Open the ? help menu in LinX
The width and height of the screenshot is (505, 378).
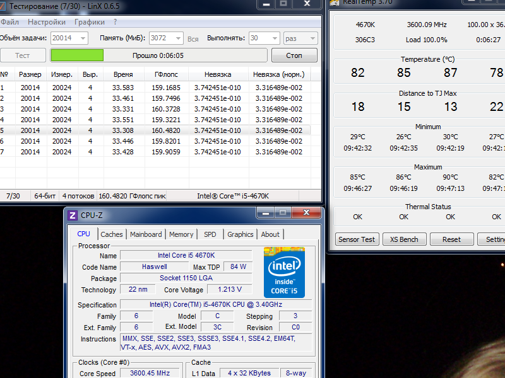[x=116, y=22]
